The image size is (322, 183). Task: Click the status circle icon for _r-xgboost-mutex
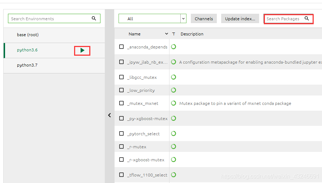(173, 159)
